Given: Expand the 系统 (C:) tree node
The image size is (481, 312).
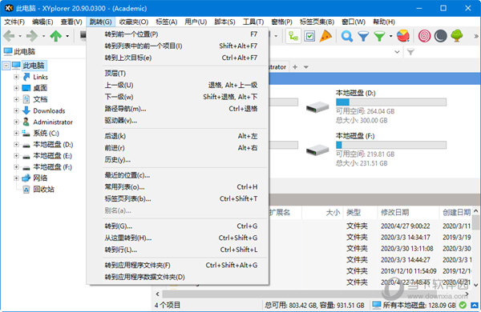Looking at the screenshot, I should coord(16,133).
